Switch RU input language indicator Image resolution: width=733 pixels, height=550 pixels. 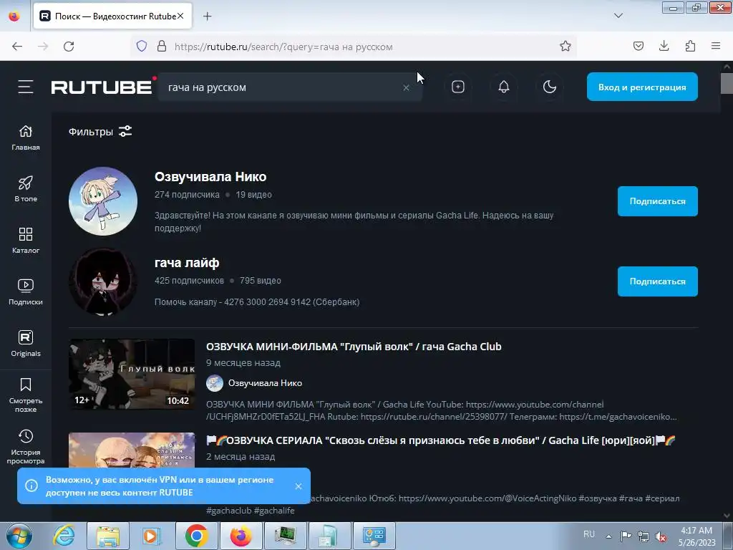589,534
